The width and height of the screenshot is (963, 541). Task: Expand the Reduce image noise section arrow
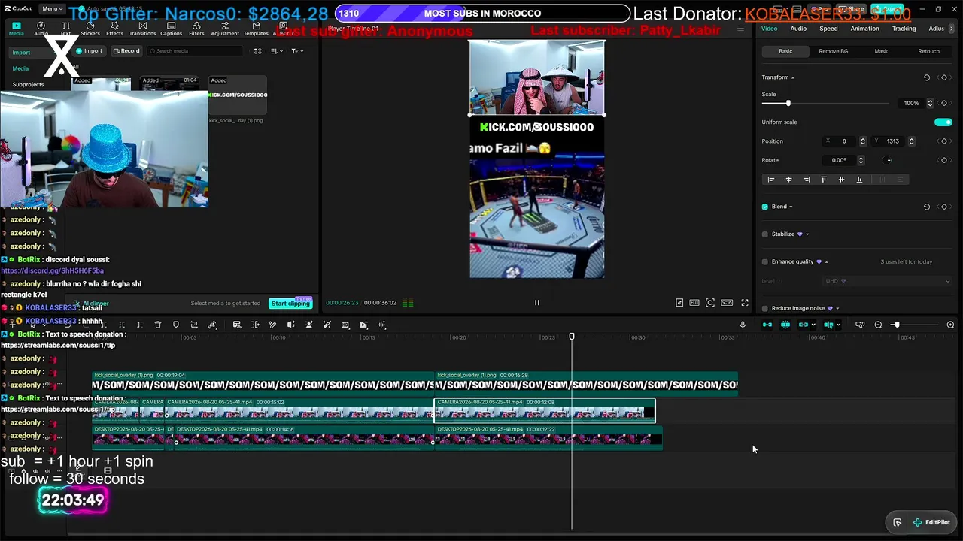point(837,308)
